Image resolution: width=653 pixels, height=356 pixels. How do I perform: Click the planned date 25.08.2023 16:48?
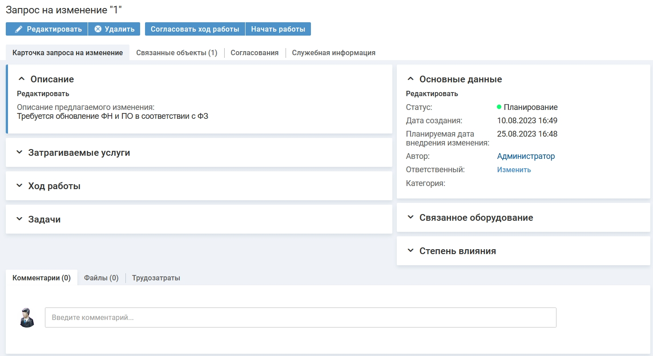[527, 134]
